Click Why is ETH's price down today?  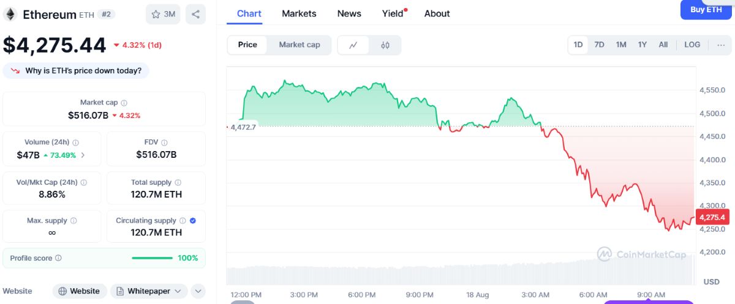coord(76,71)
